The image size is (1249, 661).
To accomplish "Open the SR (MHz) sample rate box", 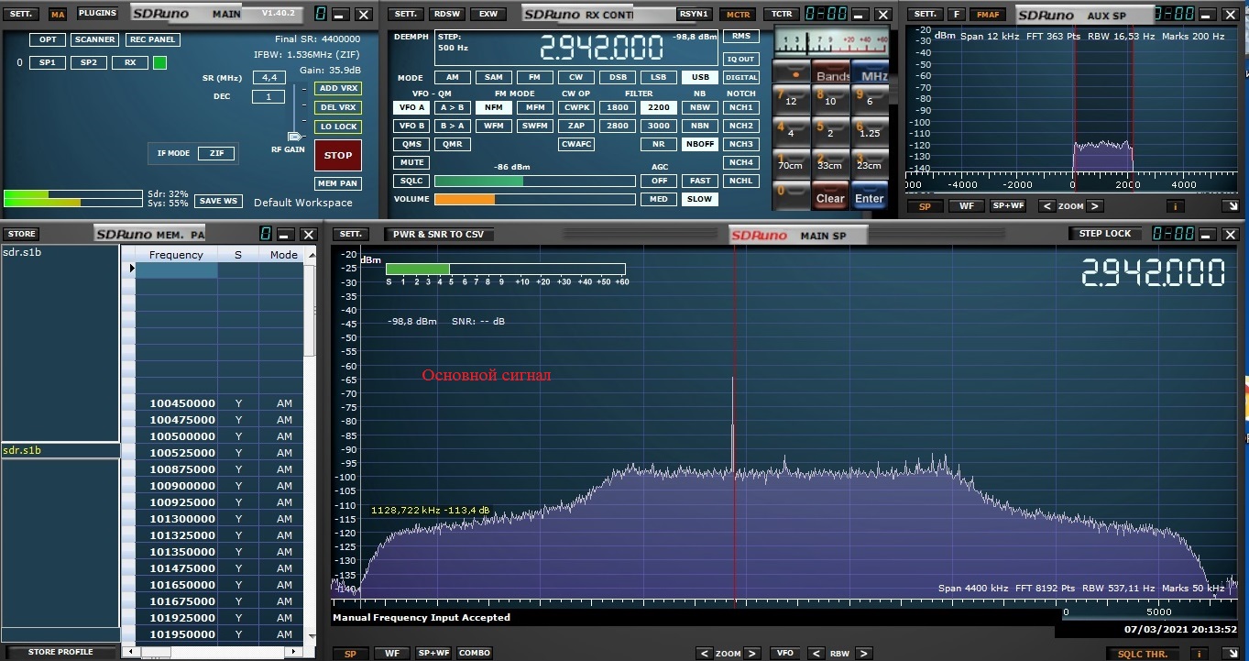I will point(268,78).
